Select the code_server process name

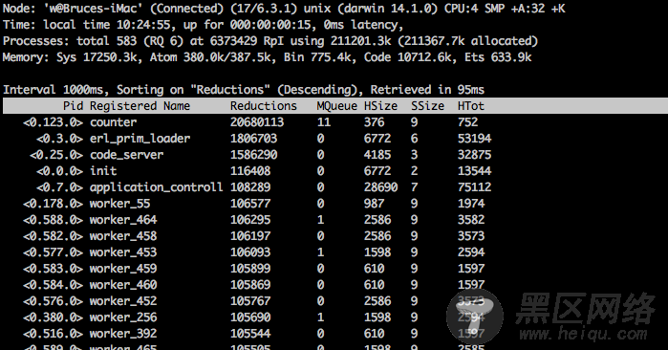coord(126,155)
